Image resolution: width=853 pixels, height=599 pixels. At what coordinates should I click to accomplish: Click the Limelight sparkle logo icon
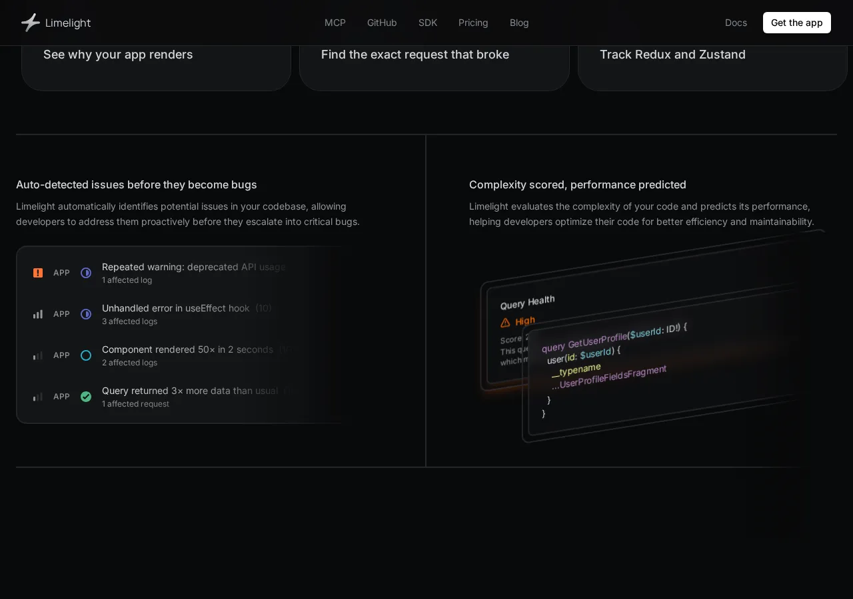(31, 22)
